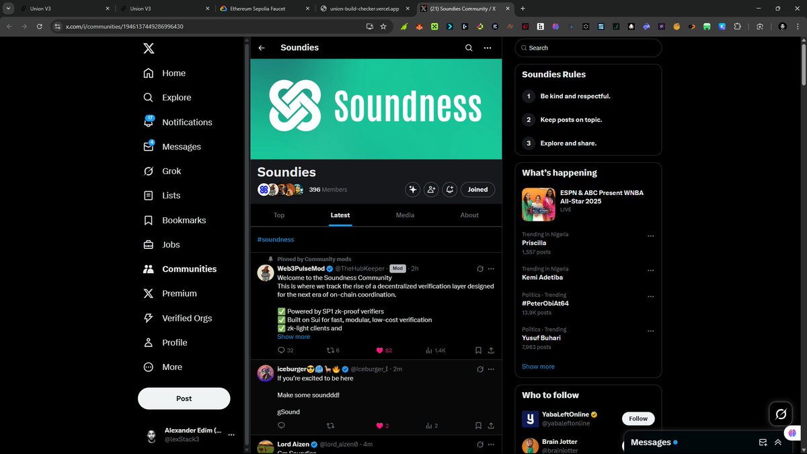Click the right sidebar Search field
Image resolution: width=807 pixels, height=454 pixels.
pos(588,48)
